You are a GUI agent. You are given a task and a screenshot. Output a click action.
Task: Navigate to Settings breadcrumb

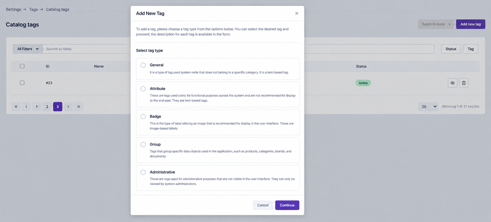(x=13, y=9)
